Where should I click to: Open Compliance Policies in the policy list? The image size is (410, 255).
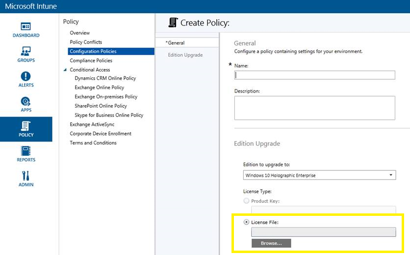click(91, 61)
